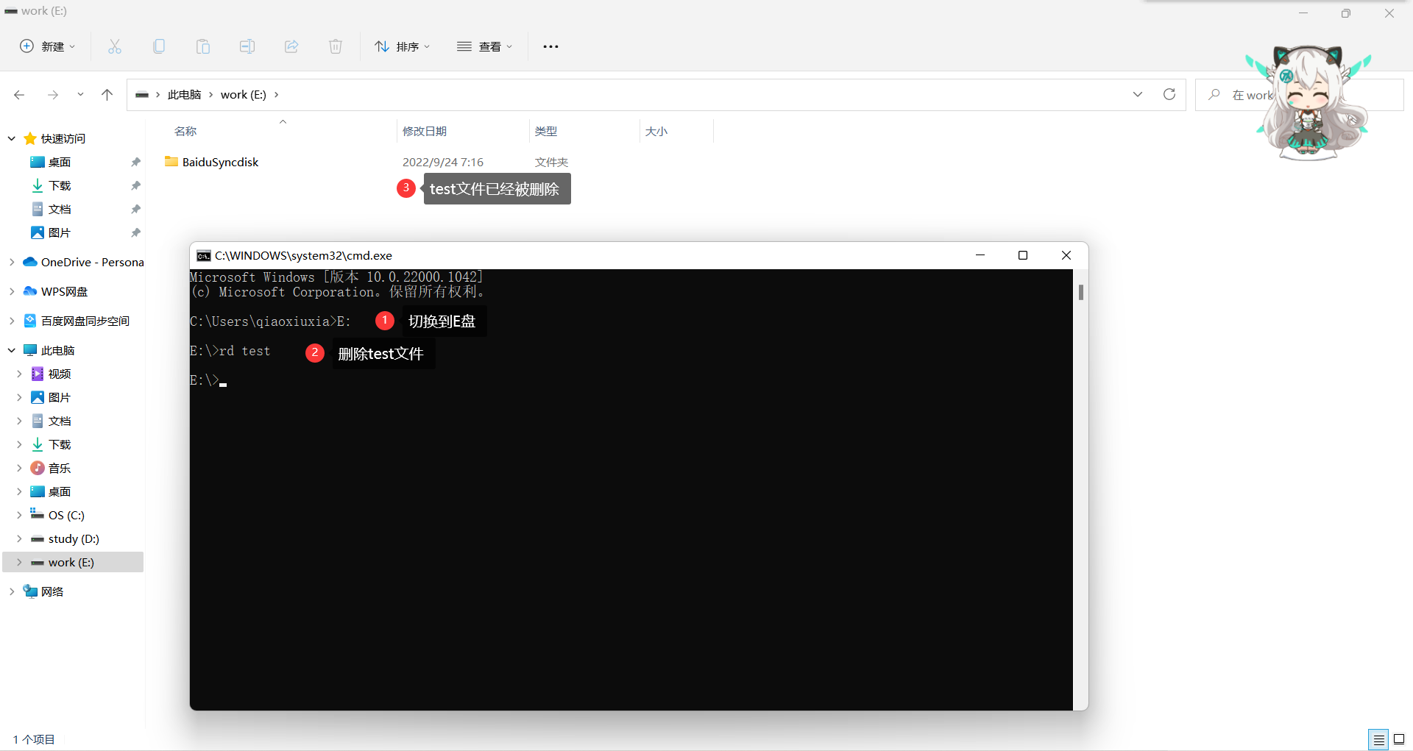The image size is (1413, 751).
Task: Click the drive icon left of the address breadcrumb
Action: pyautogui.click(x=142, y=94)
